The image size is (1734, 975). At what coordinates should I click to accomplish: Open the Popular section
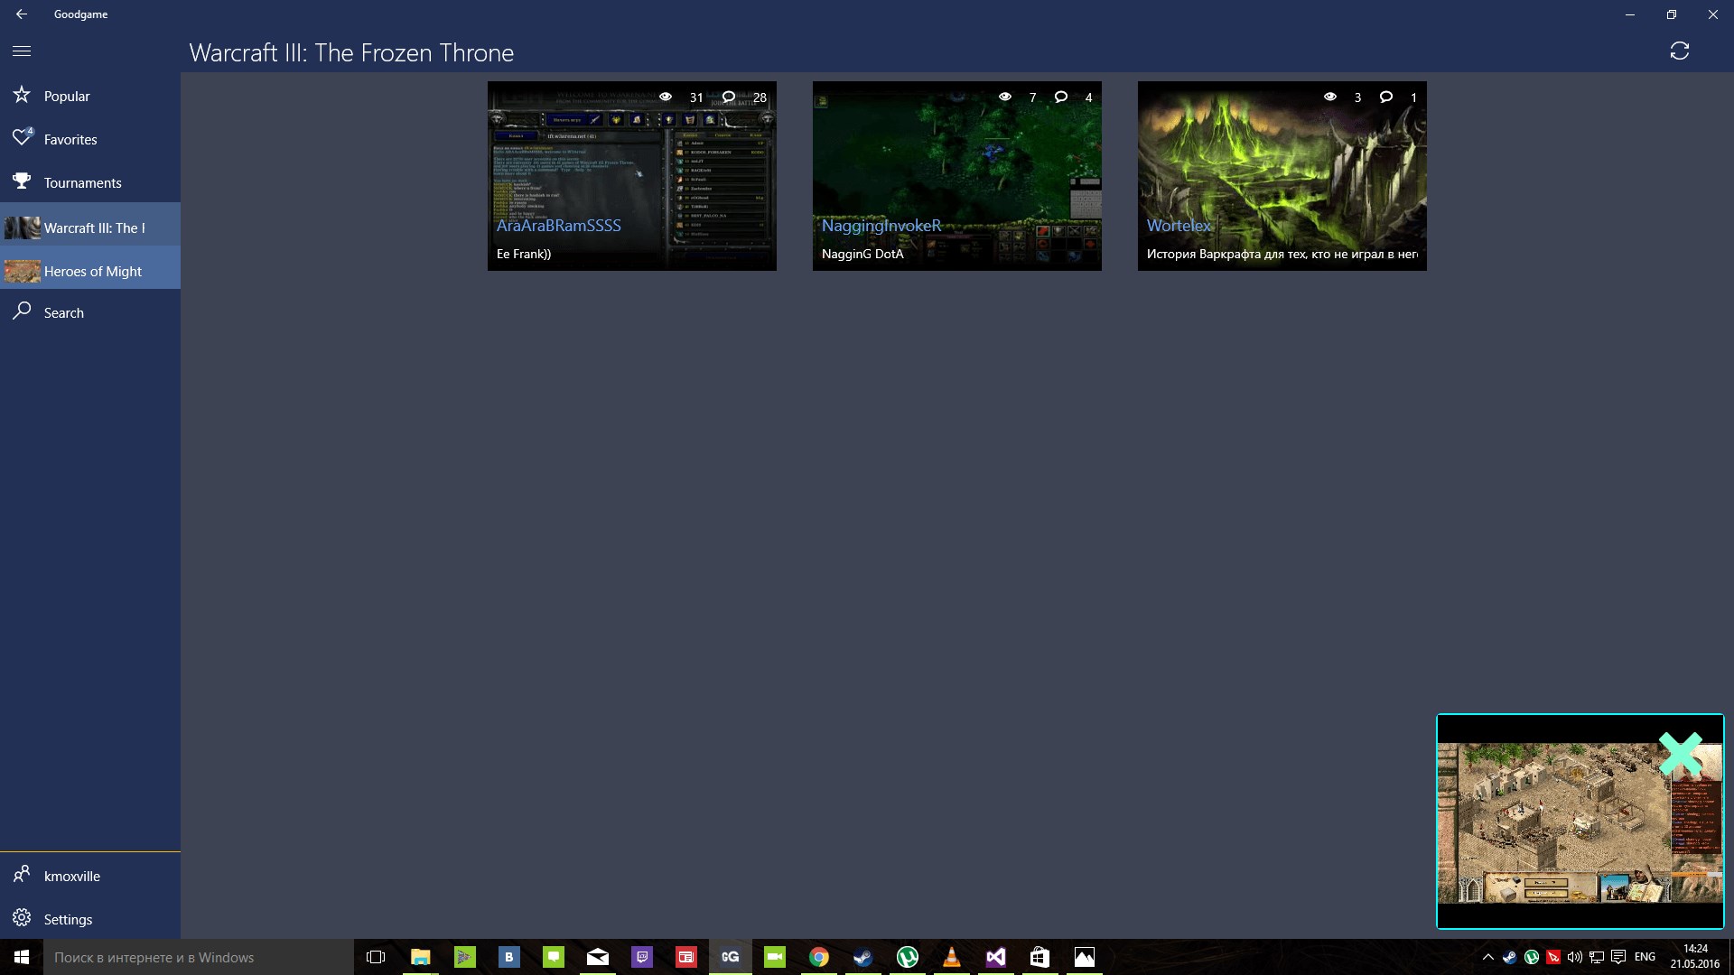click(90, 96)
